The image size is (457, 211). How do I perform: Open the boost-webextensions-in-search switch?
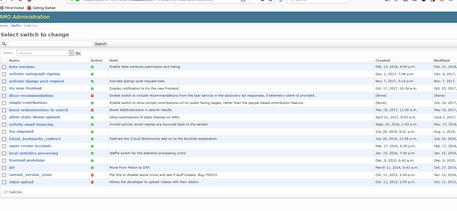tap(38, 110)
